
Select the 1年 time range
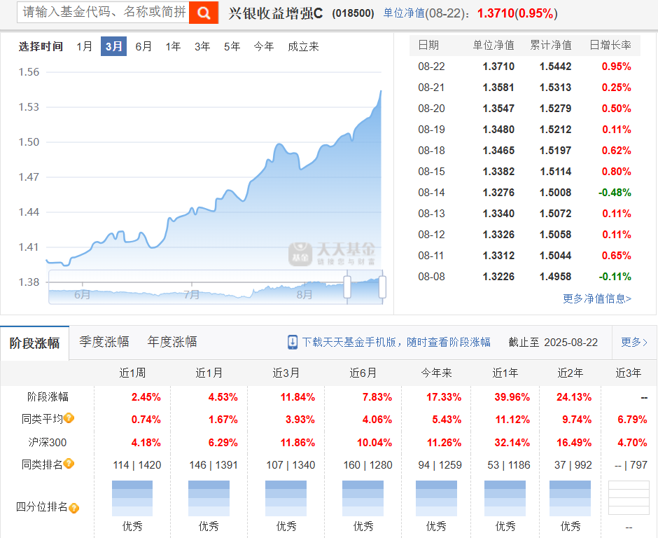coord(173,46)
